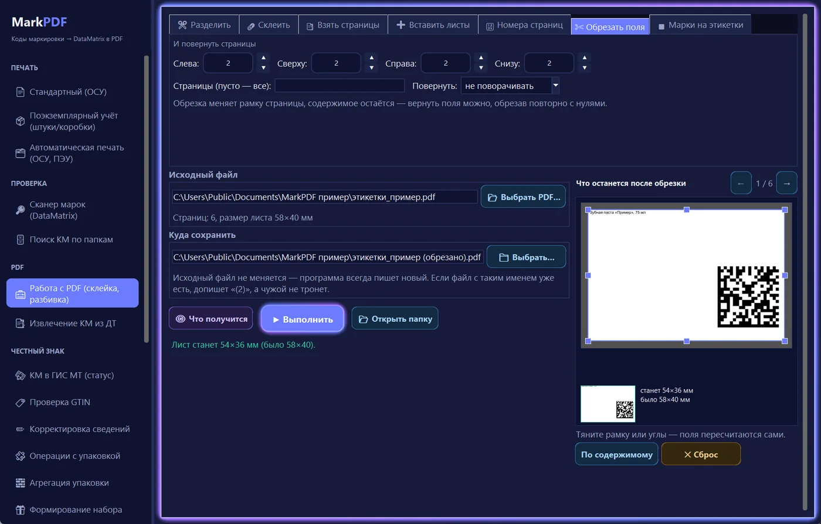Image resolution: width=821 pixels, height=524 pixels.
Task: Click the Выбрать PDF... button
Action: (523, 198)
